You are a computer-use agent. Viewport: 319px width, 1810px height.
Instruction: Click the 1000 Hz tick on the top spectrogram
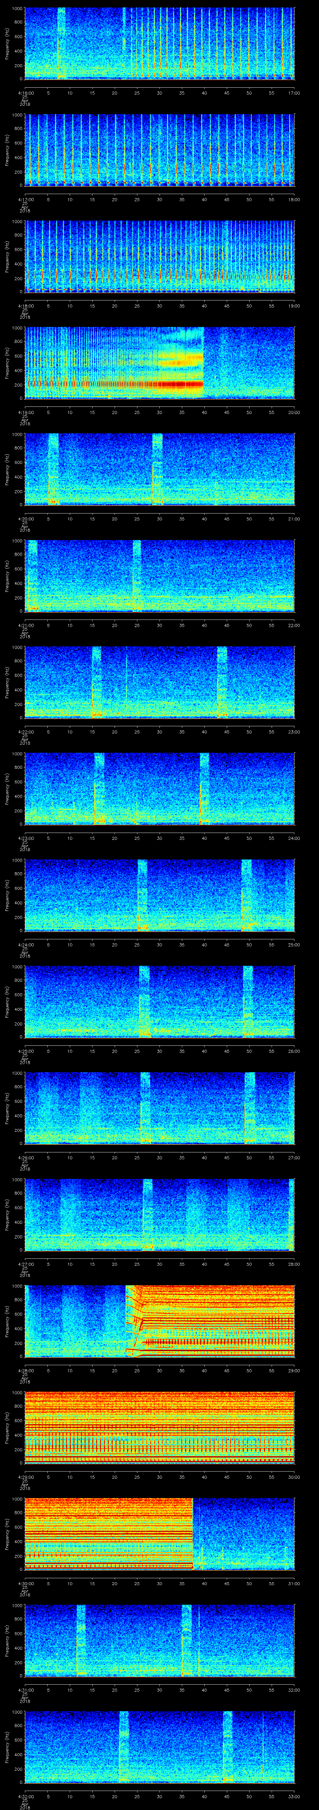[17, 8]
